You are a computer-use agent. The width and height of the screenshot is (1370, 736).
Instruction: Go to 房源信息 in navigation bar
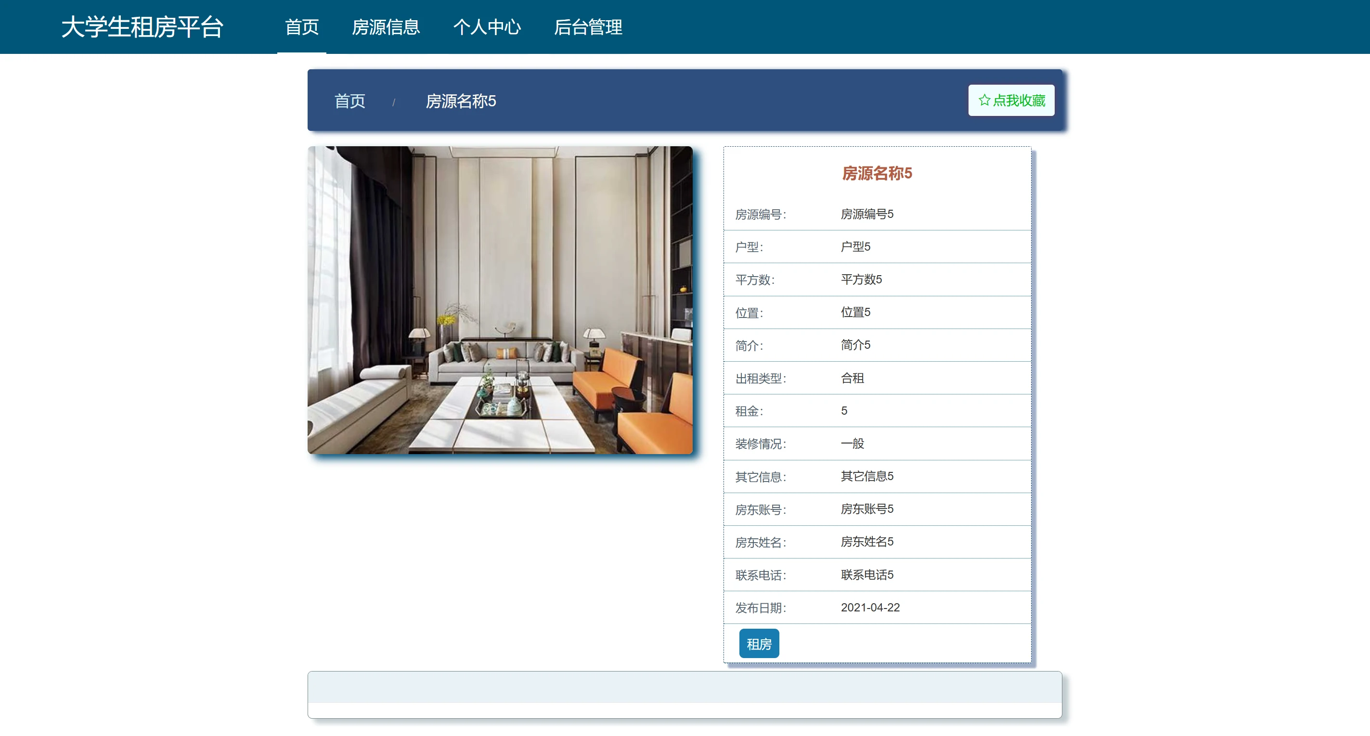click(x=386, y=27)
